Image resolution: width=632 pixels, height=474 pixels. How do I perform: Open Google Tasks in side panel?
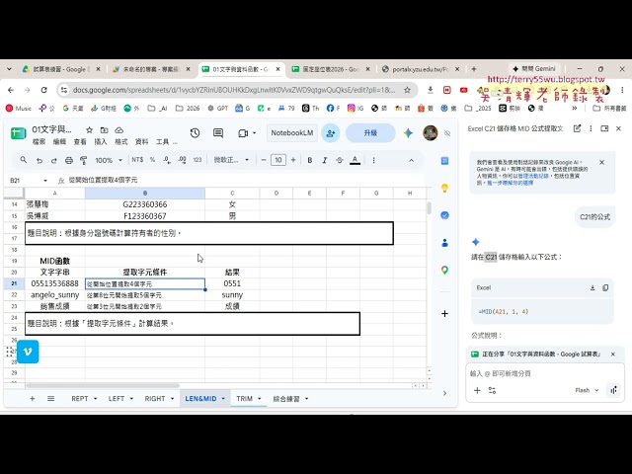pyautogui.click(x=444, y=215)
